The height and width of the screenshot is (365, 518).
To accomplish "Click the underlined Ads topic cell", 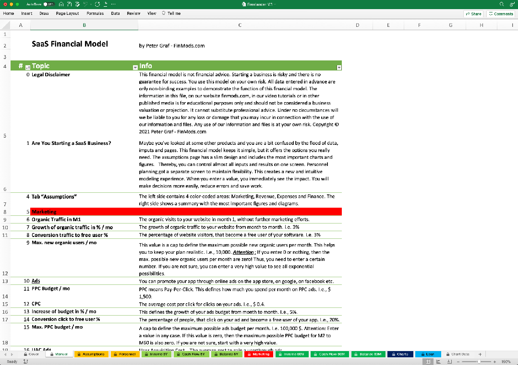I will click(x=36, y=281).
